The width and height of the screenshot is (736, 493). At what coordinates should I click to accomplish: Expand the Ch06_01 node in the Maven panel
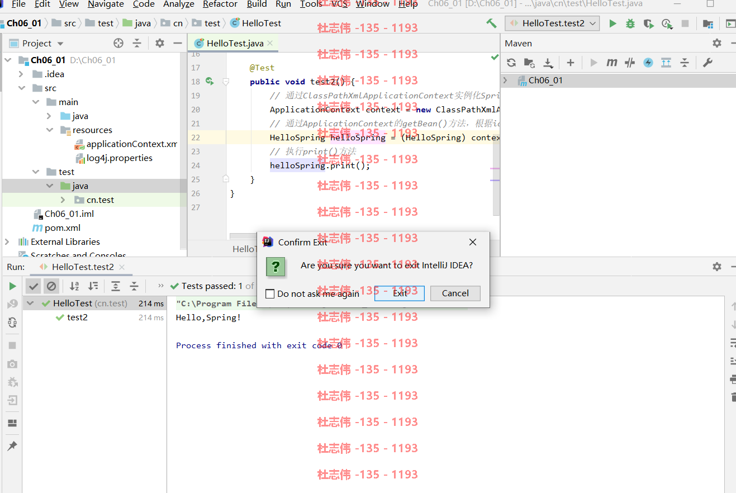coord(506,80)
